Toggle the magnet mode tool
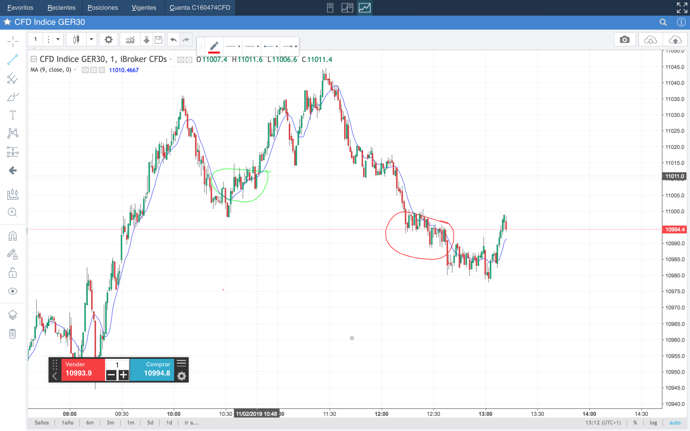 coord(13,236)
